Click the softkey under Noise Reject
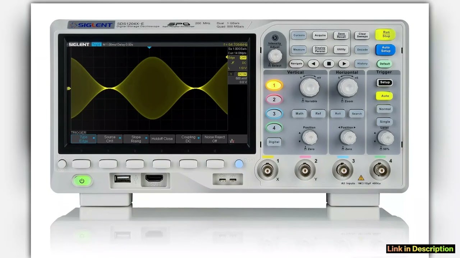 tap(215, 164)
